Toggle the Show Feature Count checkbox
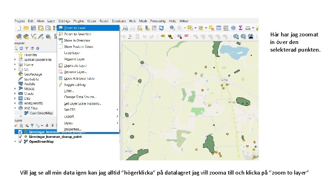Image resolution: width=332 pixels, height=187 pixels. pos(61,47)
